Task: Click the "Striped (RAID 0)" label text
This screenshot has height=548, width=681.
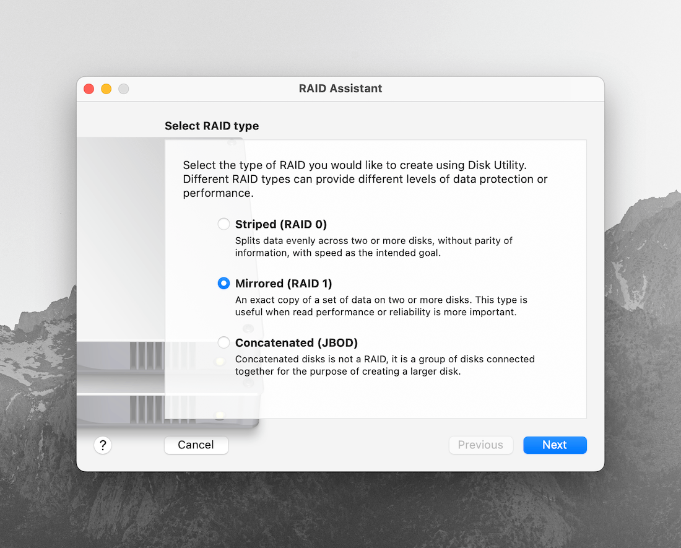Action: click(x=280, y=224)
